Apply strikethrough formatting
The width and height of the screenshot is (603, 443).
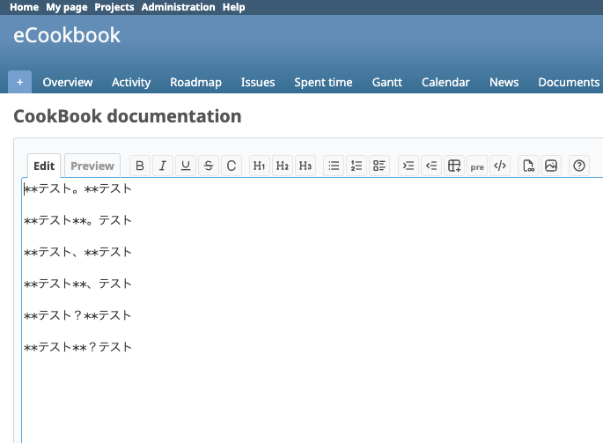click(x=209, y=166)
